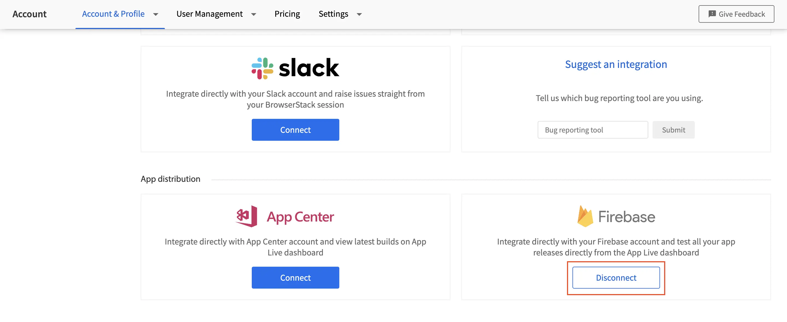This screenshot has height=322, width=787.
Task: Focus the Bug reporting tool input field
Action: (592, 130)
